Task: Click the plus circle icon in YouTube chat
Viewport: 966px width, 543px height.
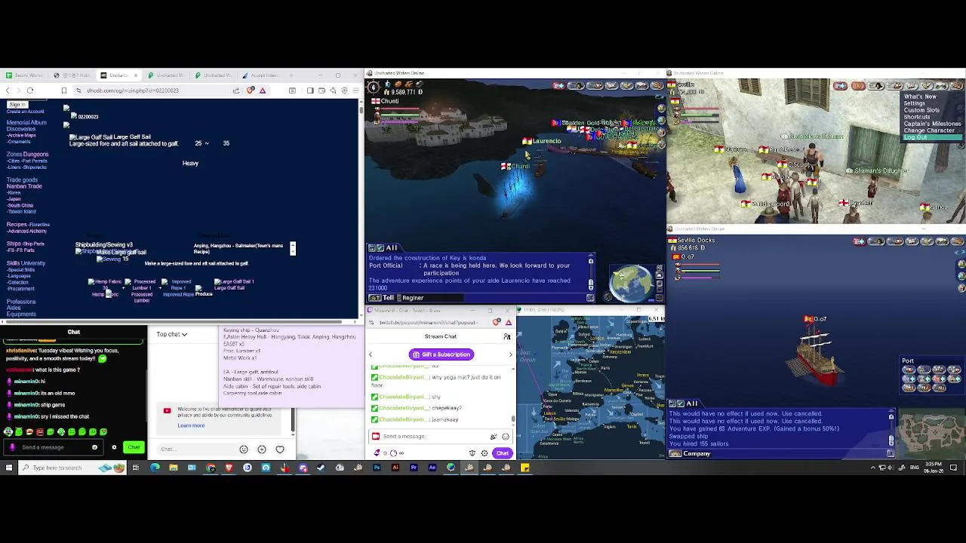Action: point(262,449)
